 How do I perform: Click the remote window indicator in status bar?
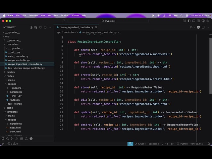point(3,144)
